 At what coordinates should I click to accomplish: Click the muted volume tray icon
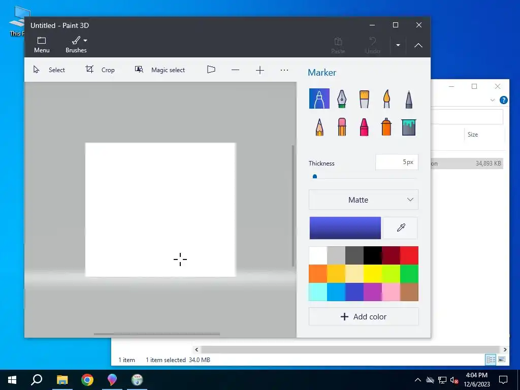point(454,380)
